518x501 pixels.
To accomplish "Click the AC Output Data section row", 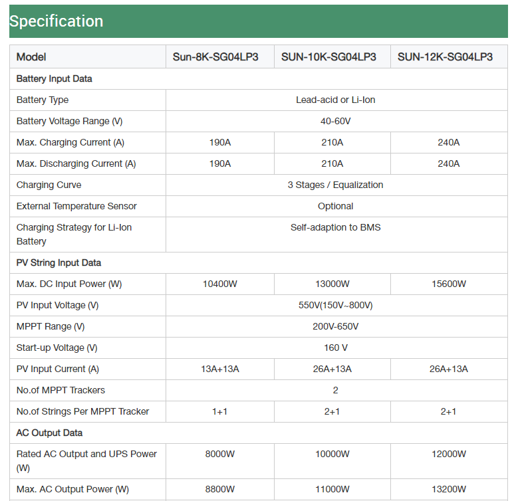I will pyautogui.click(x=259, y=433).
